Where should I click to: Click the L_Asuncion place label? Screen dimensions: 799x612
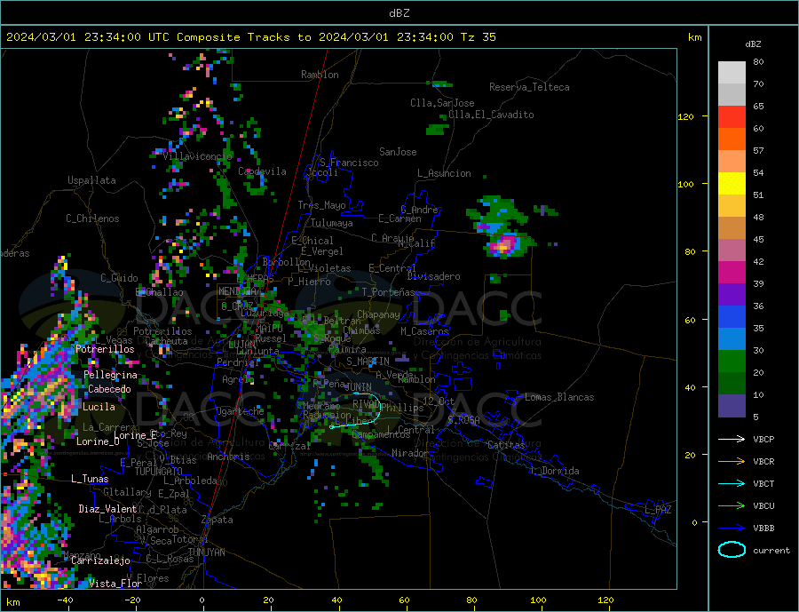(x=444, y=173)
